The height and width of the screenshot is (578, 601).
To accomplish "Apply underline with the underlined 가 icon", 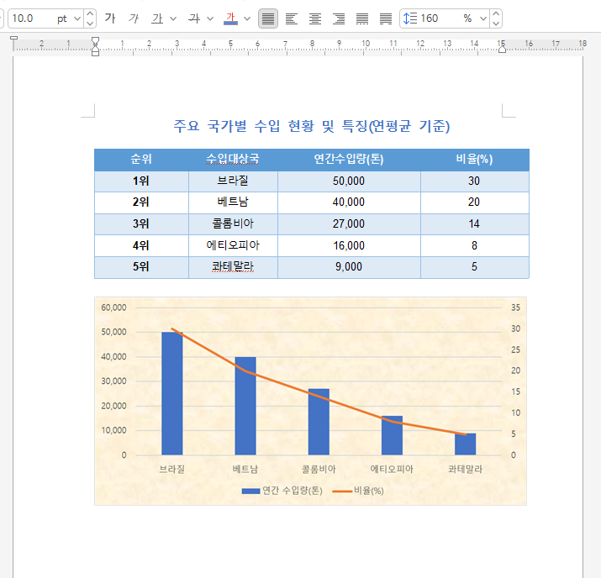I will pyautogui.click(x=157, y=18).
